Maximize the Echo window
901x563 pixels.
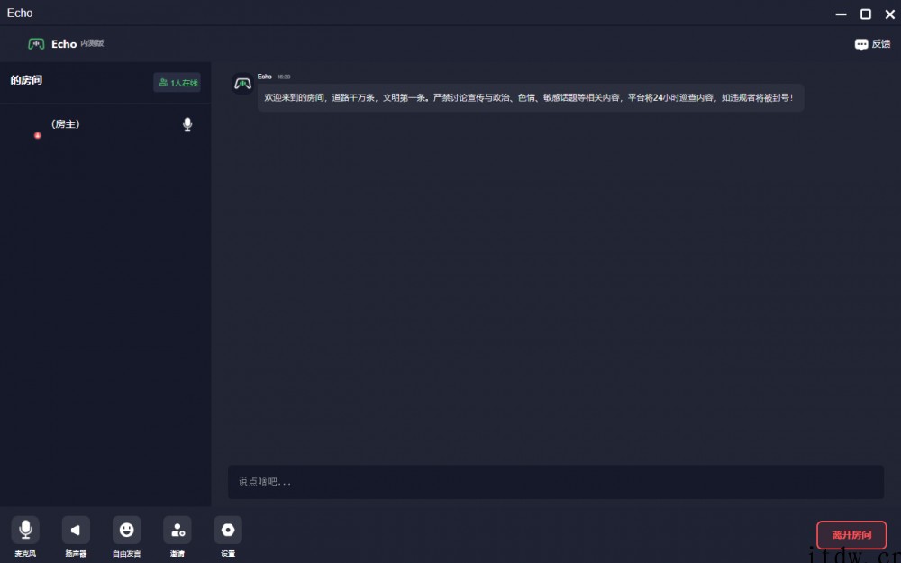coord(865,14)
